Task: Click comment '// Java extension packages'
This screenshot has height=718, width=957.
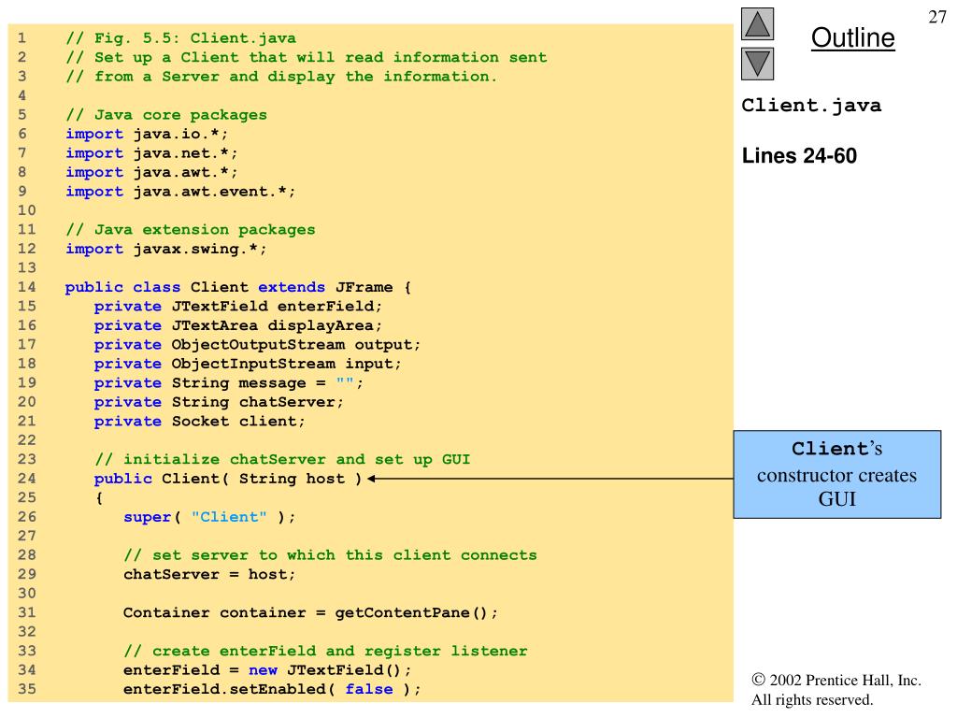Action: point(191,230)
